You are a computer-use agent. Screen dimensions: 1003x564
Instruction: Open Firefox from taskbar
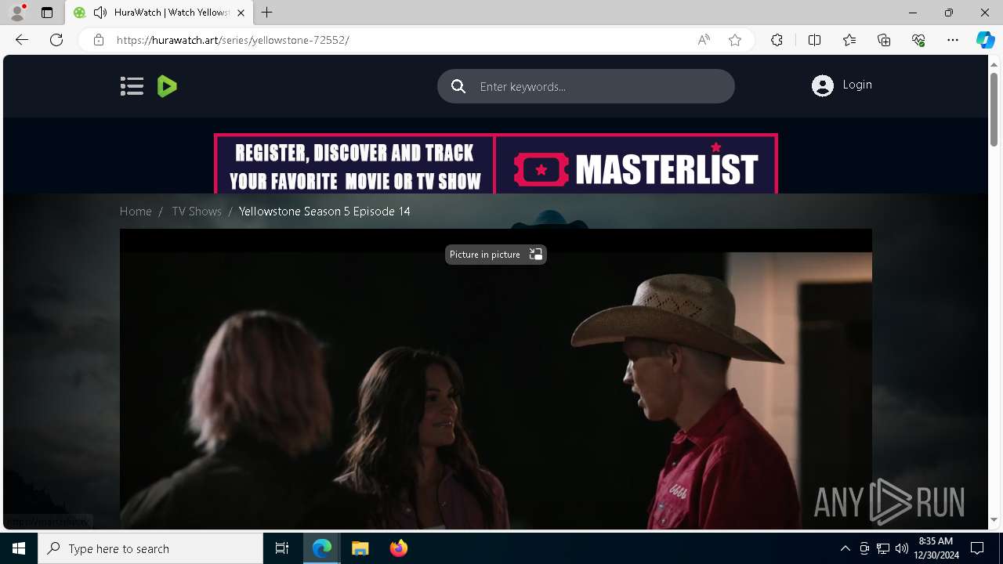coord(398,548)
